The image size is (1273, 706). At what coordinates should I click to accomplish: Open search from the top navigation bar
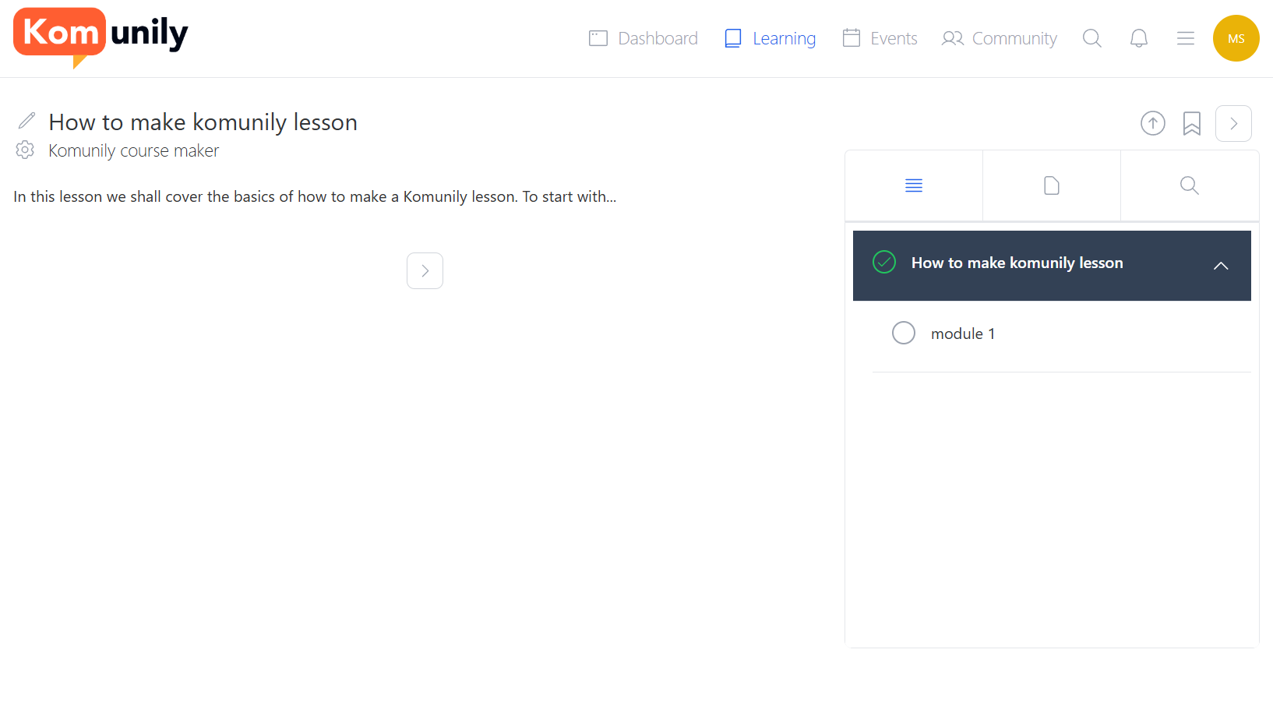(1092, 38)
